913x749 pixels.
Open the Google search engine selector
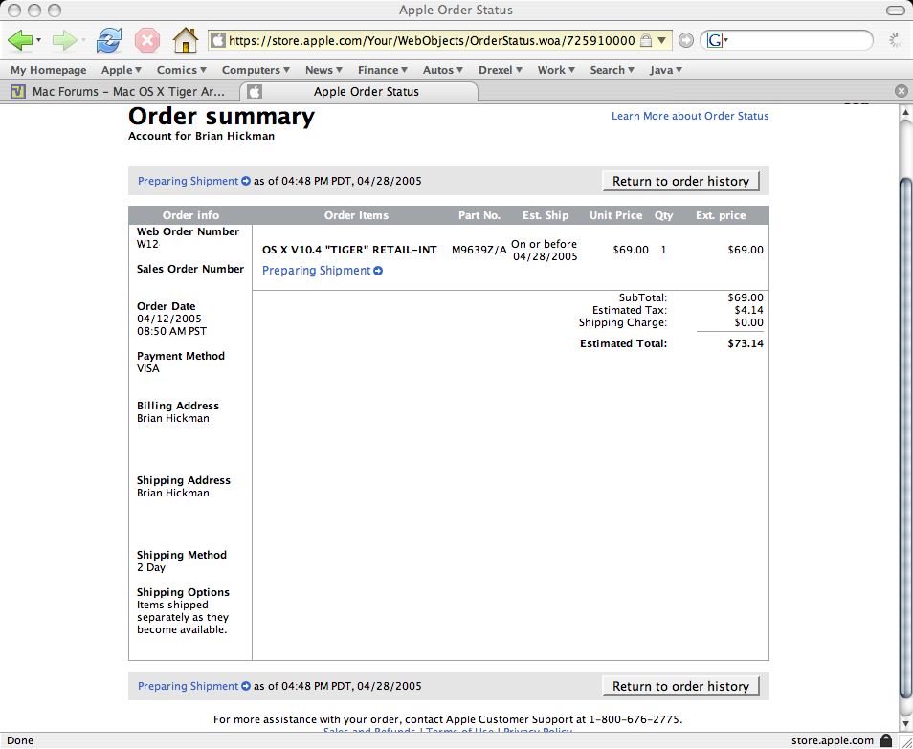click(x=718, y=40)
